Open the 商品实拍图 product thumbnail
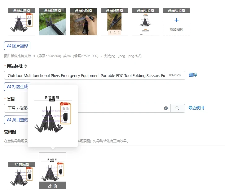The height and width of the screenshot is (194, 225). tap(83, 21)
